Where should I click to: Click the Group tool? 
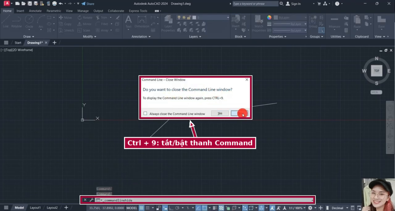(x=313, y=22)
